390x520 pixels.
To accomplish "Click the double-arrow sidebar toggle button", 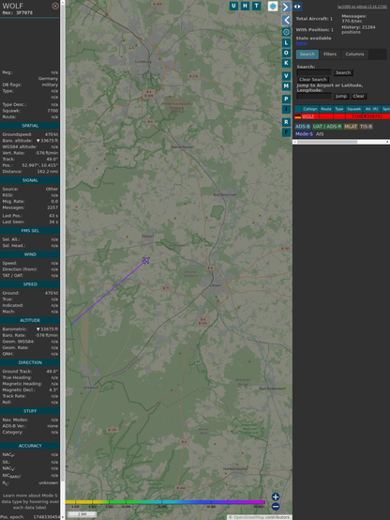I will (297, 7).
